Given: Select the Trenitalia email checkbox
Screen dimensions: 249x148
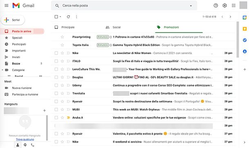Looking at the screenshot, I should [56, 93].
